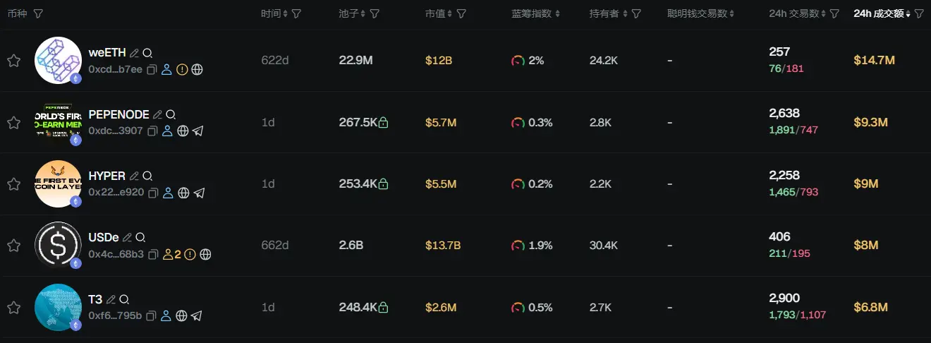Open the filter for the 市值 column

point(461,14)
